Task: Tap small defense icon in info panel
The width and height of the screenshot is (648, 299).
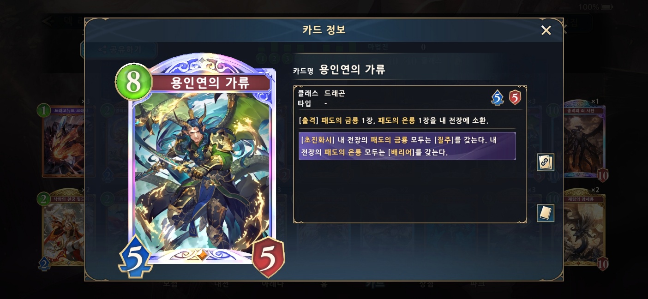Action: (x=515, y=97)
